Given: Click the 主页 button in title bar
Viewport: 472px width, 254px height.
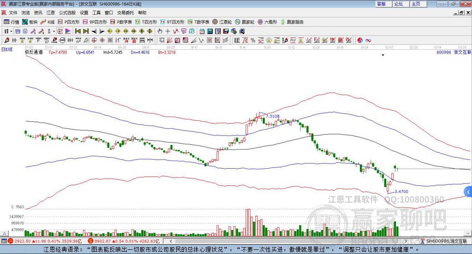Looking at the screenshot, I should 418,4.
